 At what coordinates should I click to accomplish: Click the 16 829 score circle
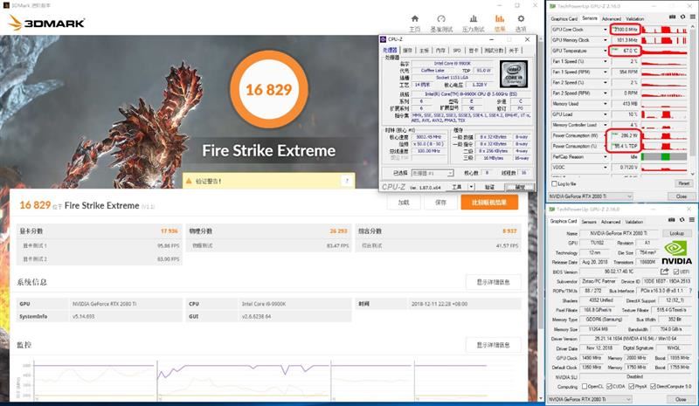click(x=269, y=90)
